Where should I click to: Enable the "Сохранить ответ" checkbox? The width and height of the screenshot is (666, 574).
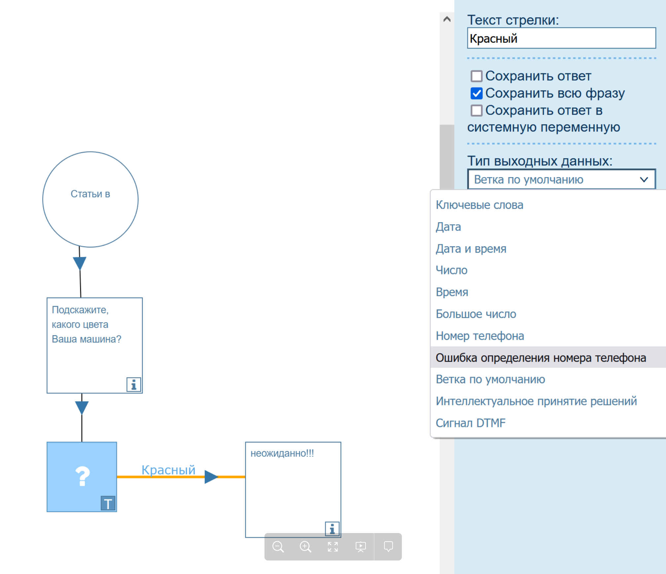[x=476, y=76]
